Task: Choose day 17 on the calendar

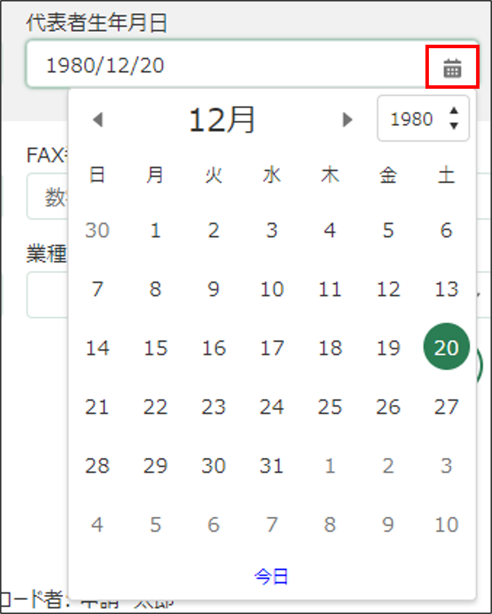Action: pyautogui.click(x=271, y=348)
